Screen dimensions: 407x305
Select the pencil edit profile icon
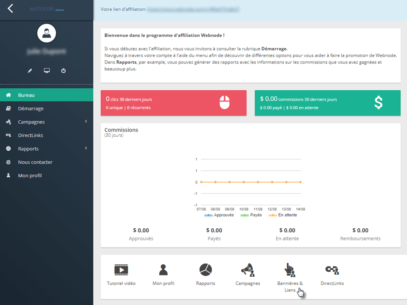[30, 70]
